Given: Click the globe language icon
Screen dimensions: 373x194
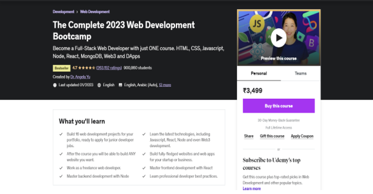Looking at the screenshot, I should [x=99, y=85].
